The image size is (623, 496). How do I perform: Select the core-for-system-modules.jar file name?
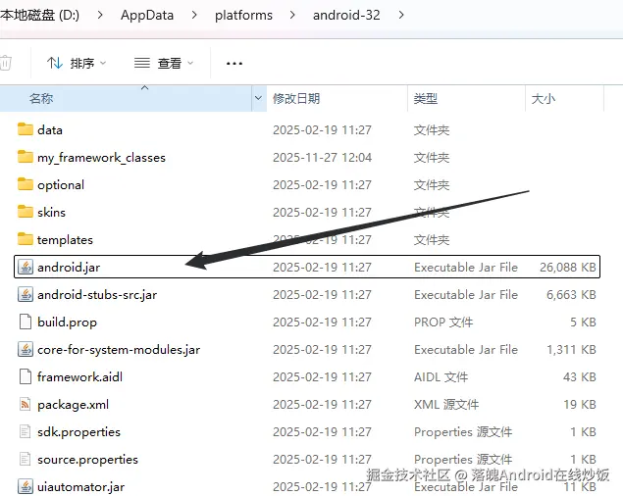[x=119, y=350]
